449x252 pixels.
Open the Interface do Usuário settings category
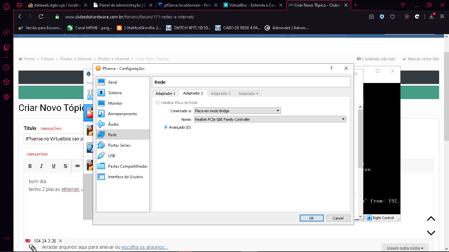coord(123,177)
